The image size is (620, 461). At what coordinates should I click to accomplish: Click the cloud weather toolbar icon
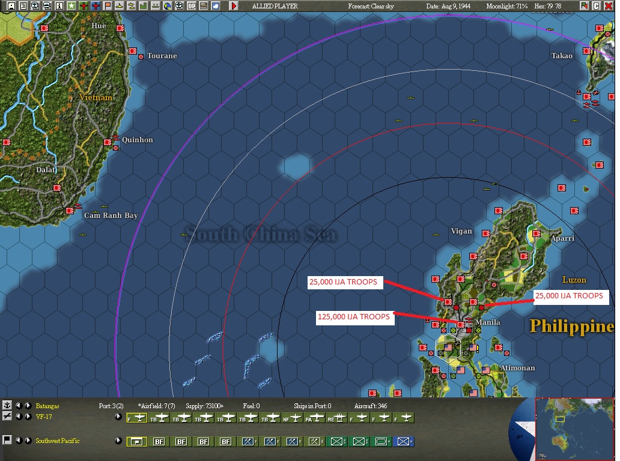click(216, 6)
